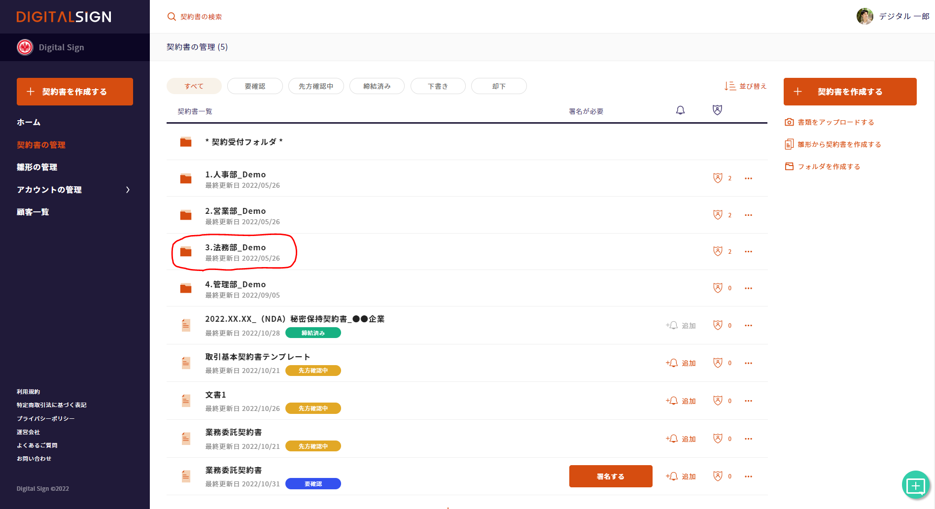Switch to 締結済み filter tab
The height and width of the screenshot is (509, 935).
(x=377, y=86)
